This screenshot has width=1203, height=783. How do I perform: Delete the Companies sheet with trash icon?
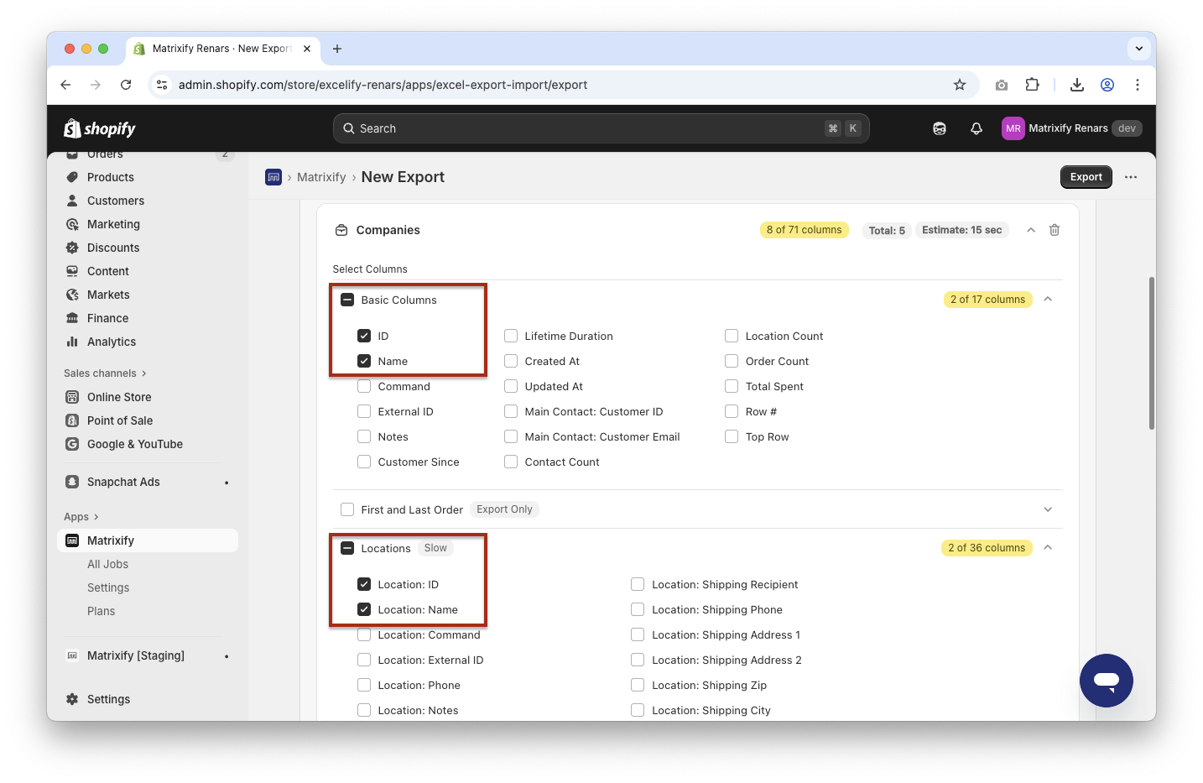click(x=1055, y=230)
